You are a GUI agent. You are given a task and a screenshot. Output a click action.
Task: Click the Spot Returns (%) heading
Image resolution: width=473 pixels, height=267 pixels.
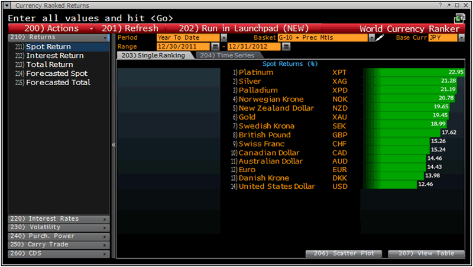(x=290, y=64)
